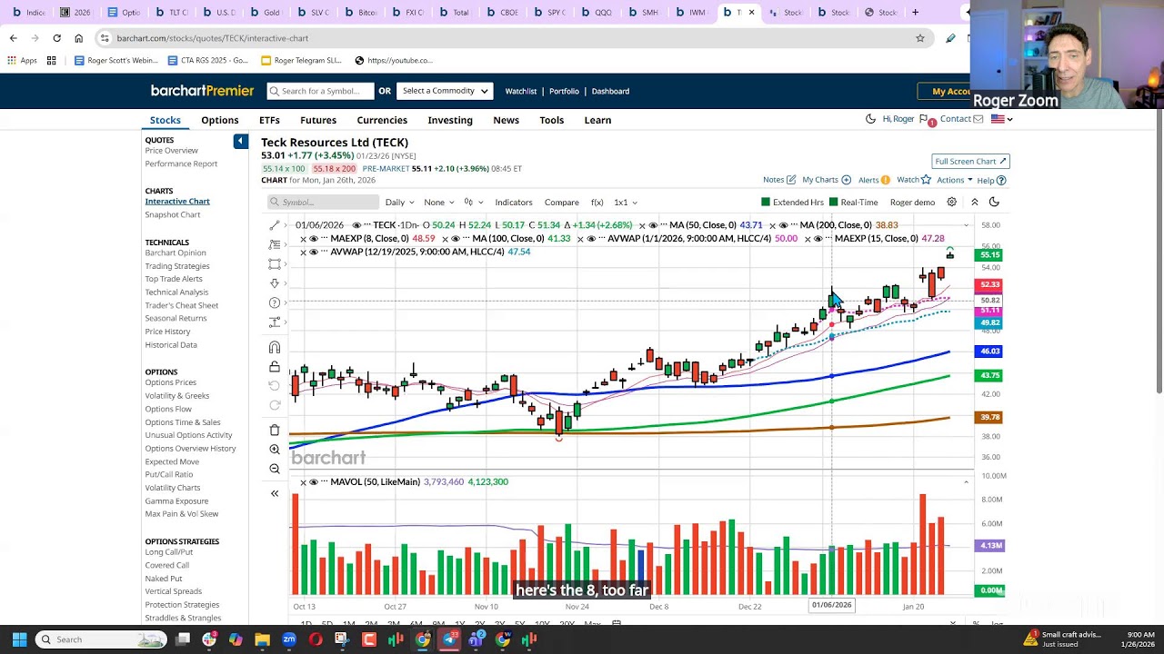
Task: Open the arrow marker tool
Action: click(275, 283)
